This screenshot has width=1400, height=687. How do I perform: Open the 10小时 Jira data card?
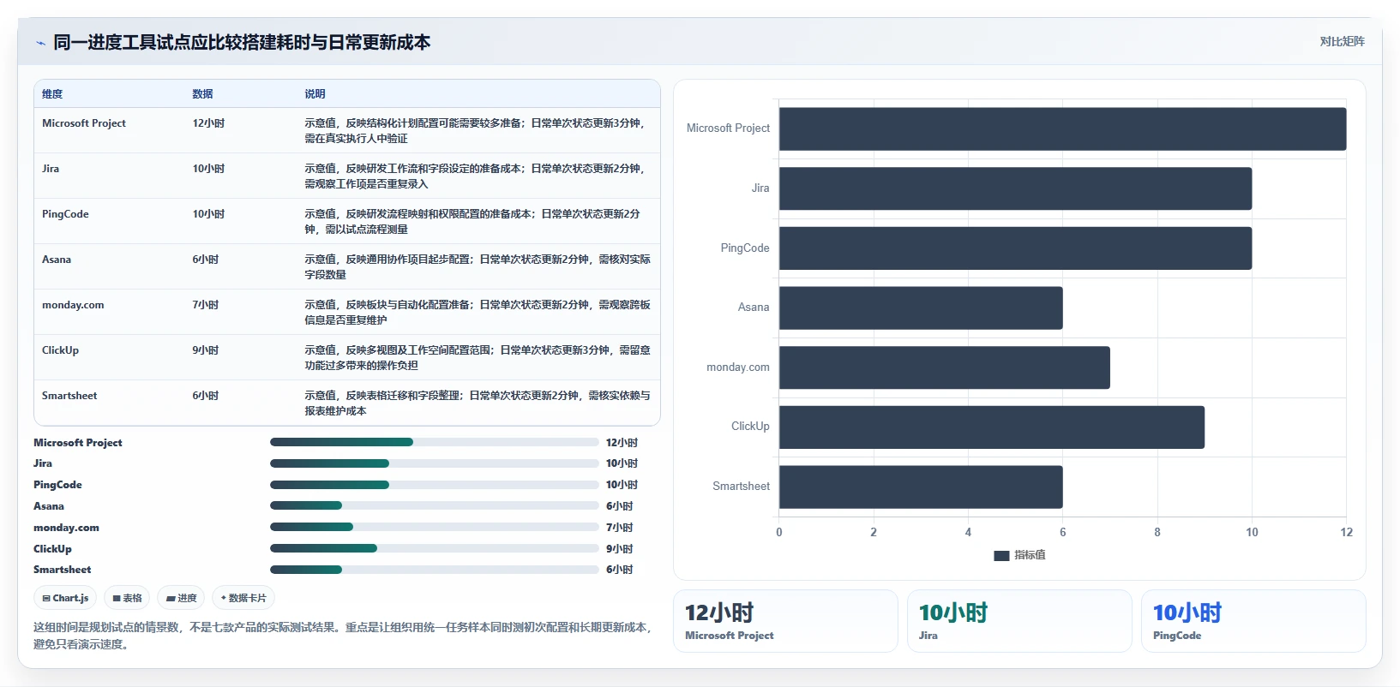[1019, 621]
